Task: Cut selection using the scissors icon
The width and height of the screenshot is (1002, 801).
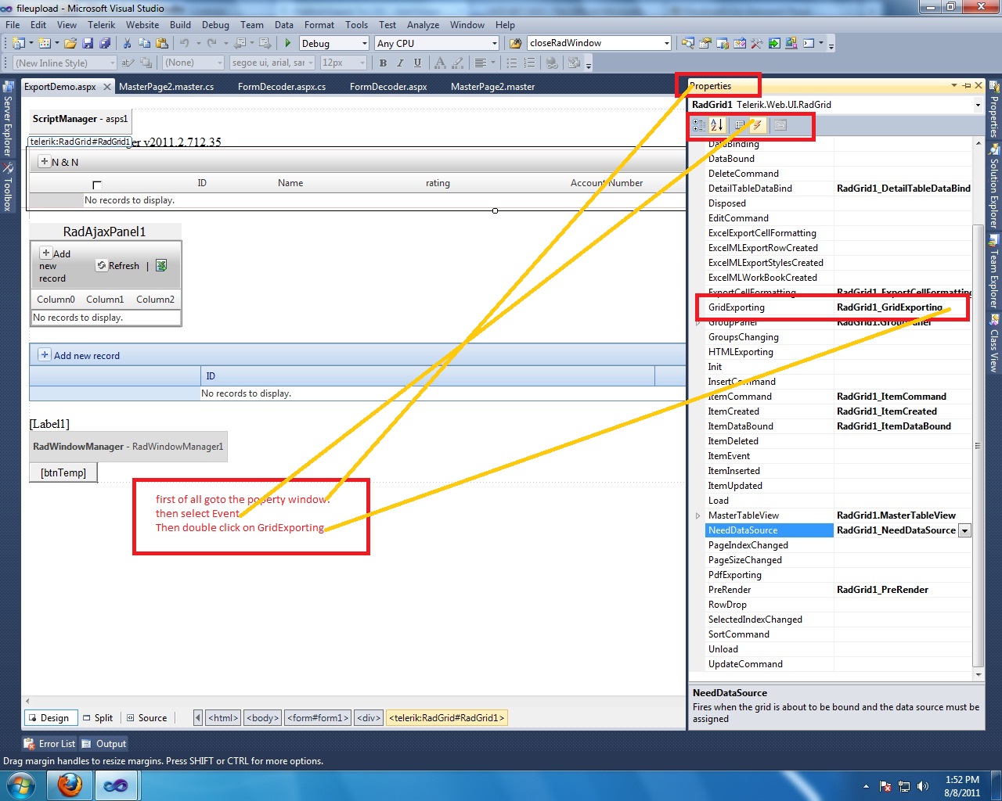Action: [128, 44]
